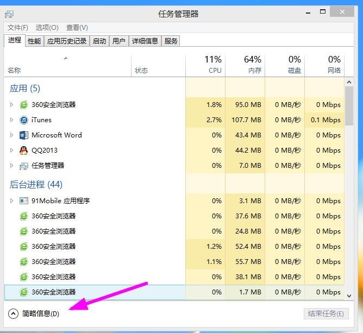Open the 选项(O) menu

click(x=47, y=28)
